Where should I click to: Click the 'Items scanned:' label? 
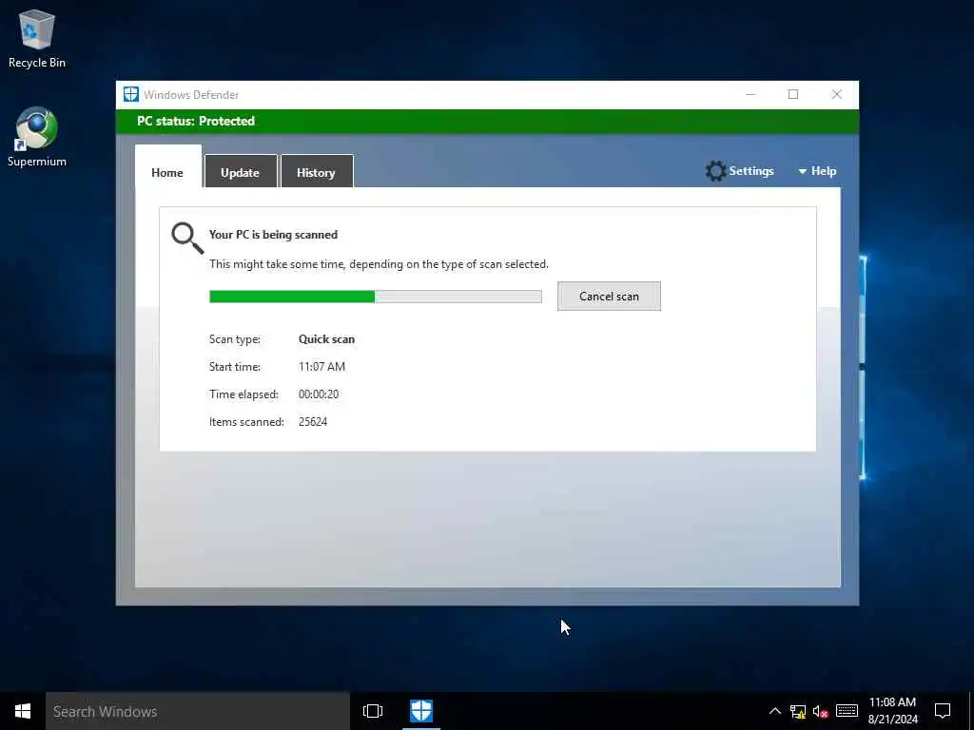(x=246, y=421)
